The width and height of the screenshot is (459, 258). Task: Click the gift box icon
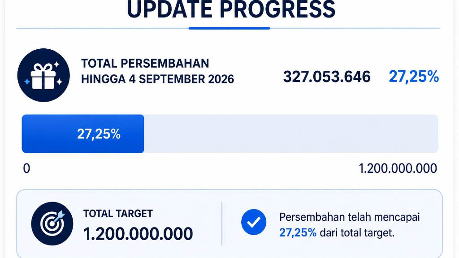click(43, 75)
